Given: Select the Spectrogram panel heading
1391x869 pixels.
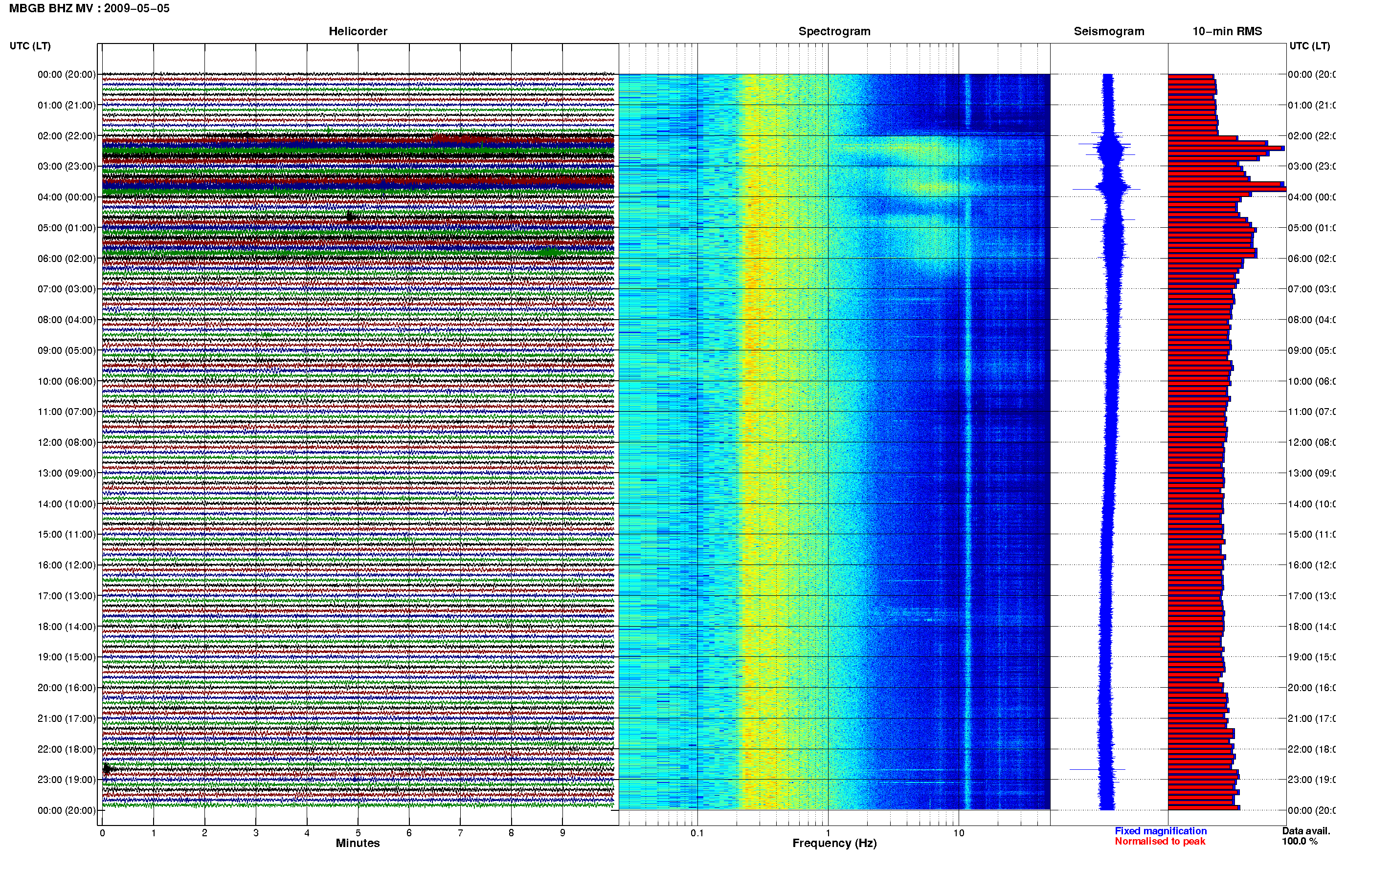Looking at the screenshot, I should point(834,32).
